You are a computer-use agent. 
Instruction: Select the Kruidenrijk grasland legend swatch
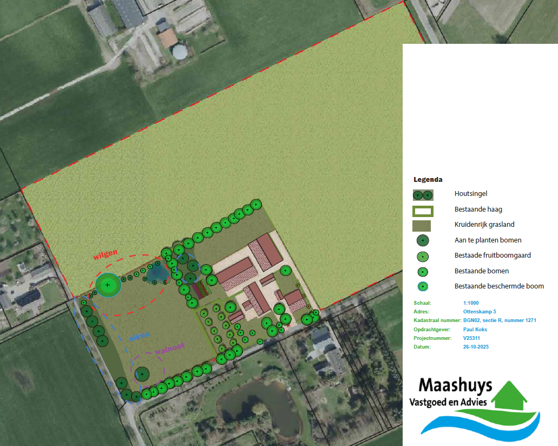(422, 226)
